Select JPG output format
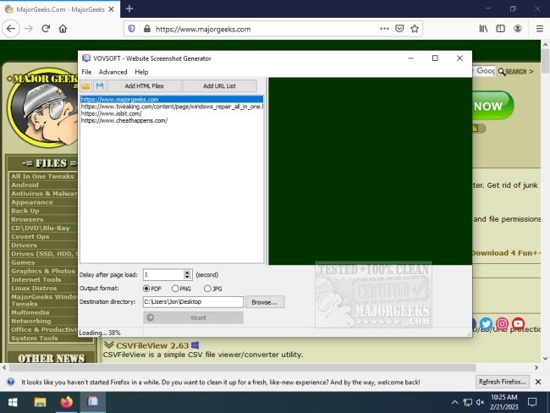 (x=213, y=289)
